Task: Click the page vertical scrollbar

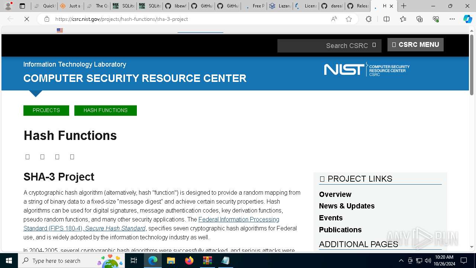Action: point(472,65)
